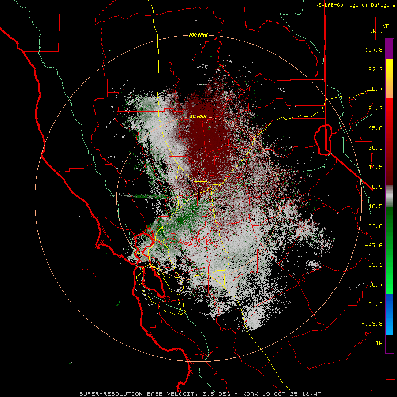
Task: Click the 100 NMI range ring label
Action: point(198,35)
